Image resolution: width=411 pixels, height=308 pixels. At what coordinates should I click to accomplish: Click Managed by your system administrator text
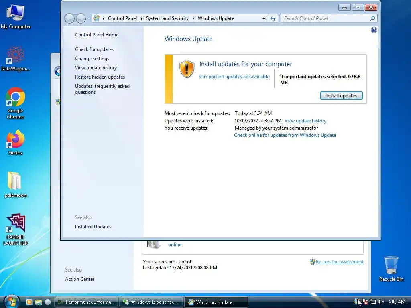click(276, 128)
